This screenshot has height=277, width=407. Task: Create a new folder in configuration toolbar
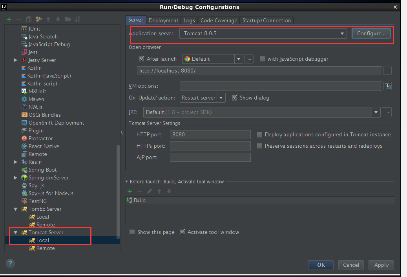(68, 19)
